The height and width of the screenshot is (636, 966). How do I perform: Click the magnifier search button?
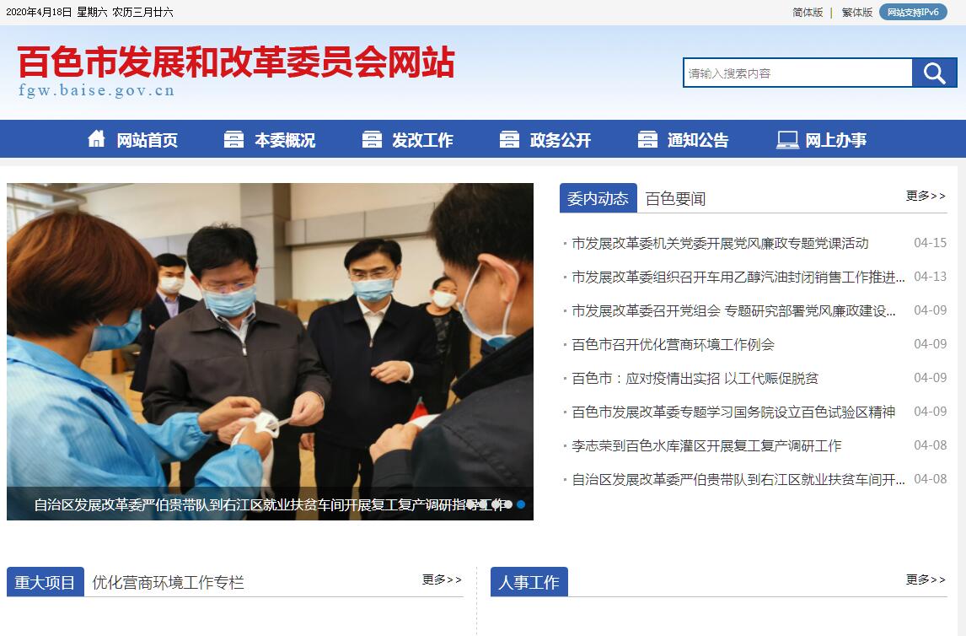pos(934,73)
